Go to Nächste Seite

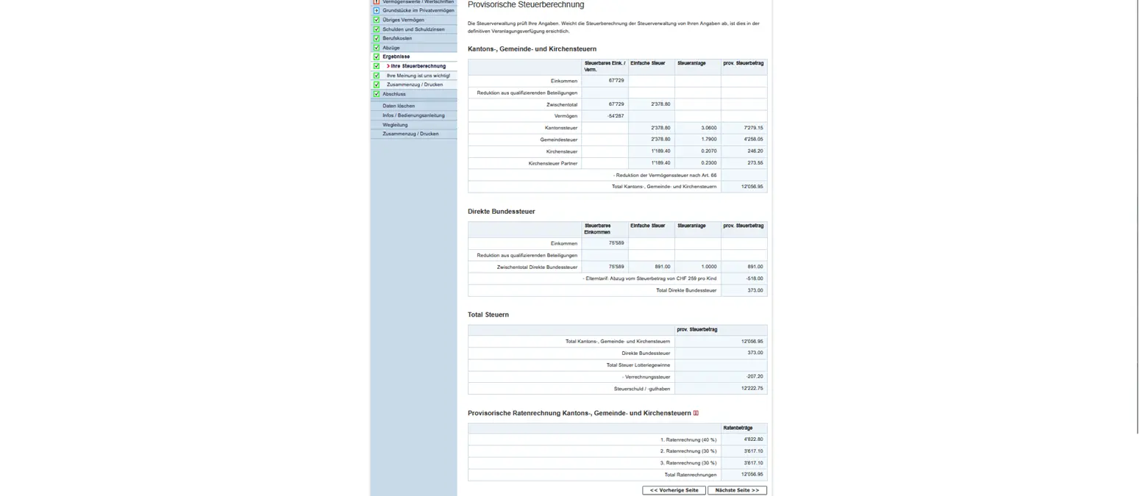[737, 490]
